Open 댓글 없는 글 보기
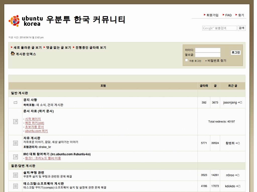 click(58, 47)
